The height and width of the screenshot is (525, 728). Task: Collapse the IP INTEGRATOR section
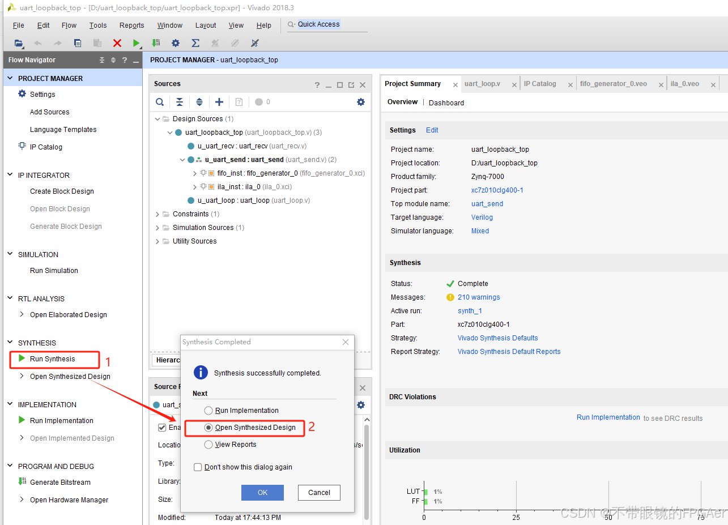tap(10, 175)
